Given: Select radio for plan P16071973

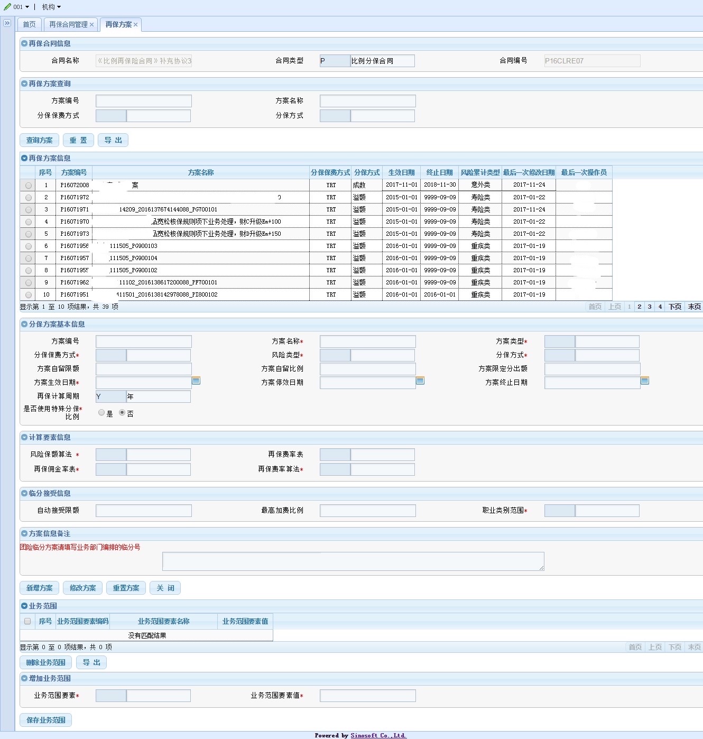Looking at the screenshot, I should (29, 234).
